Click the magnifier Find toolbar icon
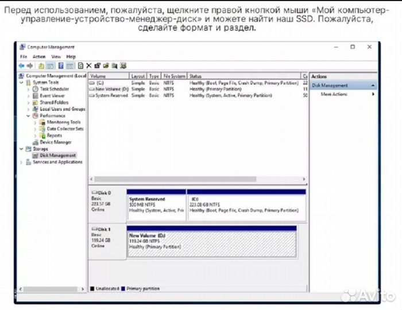Viewport: 402px width, 310px height. coord(114,66)
